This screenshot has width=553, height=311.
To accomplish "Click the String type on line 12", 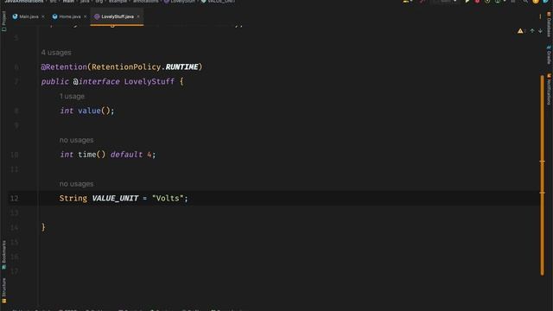I will (73, 198).
